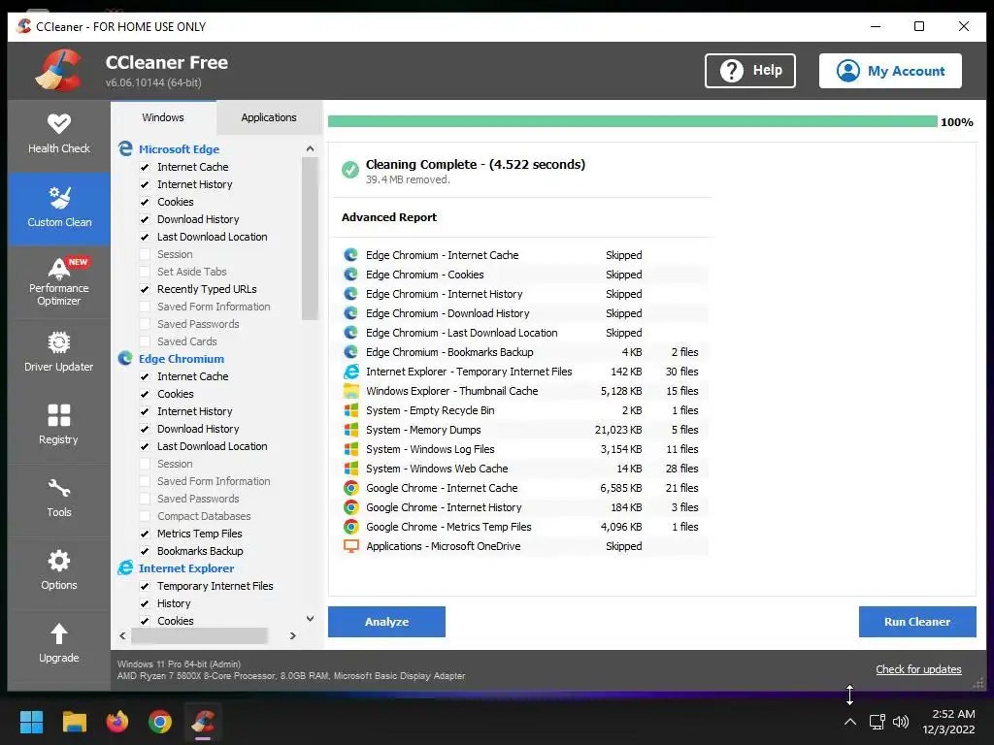
Task: Uncheck Recently Typed URLs
Action: tap(145, 289)
